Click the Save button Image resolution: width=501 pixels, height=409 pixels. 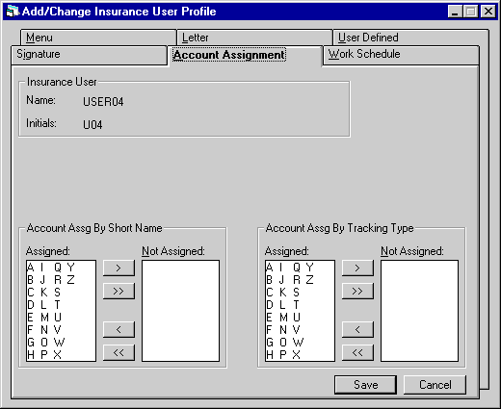(365, 385)
